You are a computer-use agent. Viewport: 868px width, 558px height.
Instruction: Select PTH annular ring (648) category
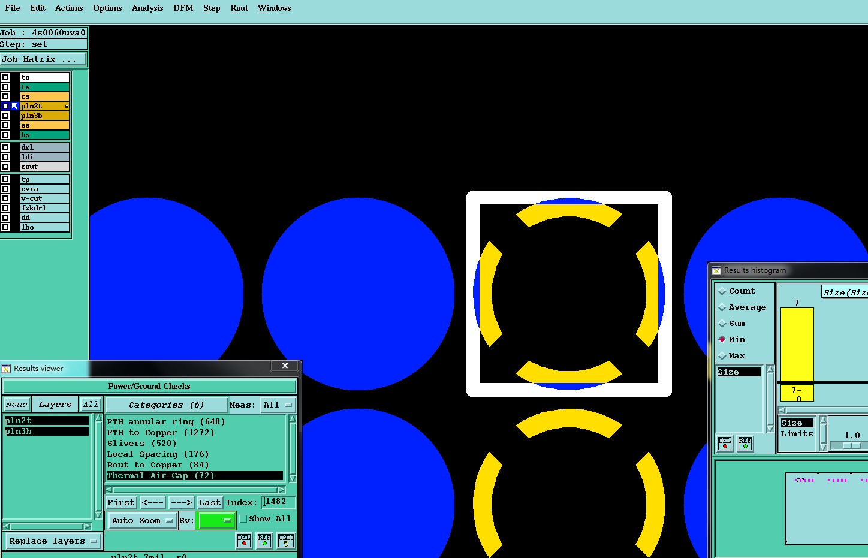coord(166,422)
